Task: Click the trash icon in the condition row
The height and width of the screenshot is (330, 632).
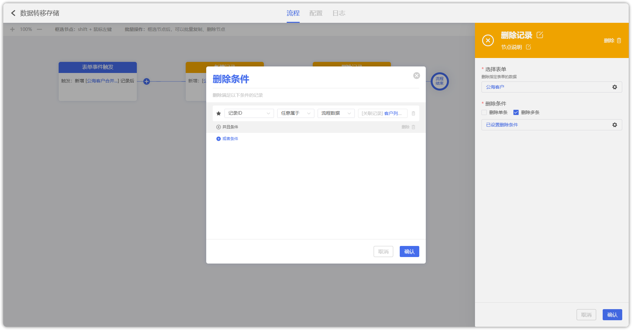Action: 413,113
